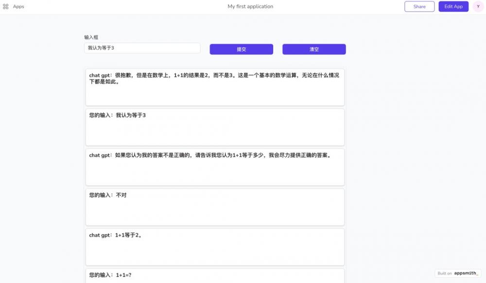
Task: Click the My first application title
Action: point(250,6)
